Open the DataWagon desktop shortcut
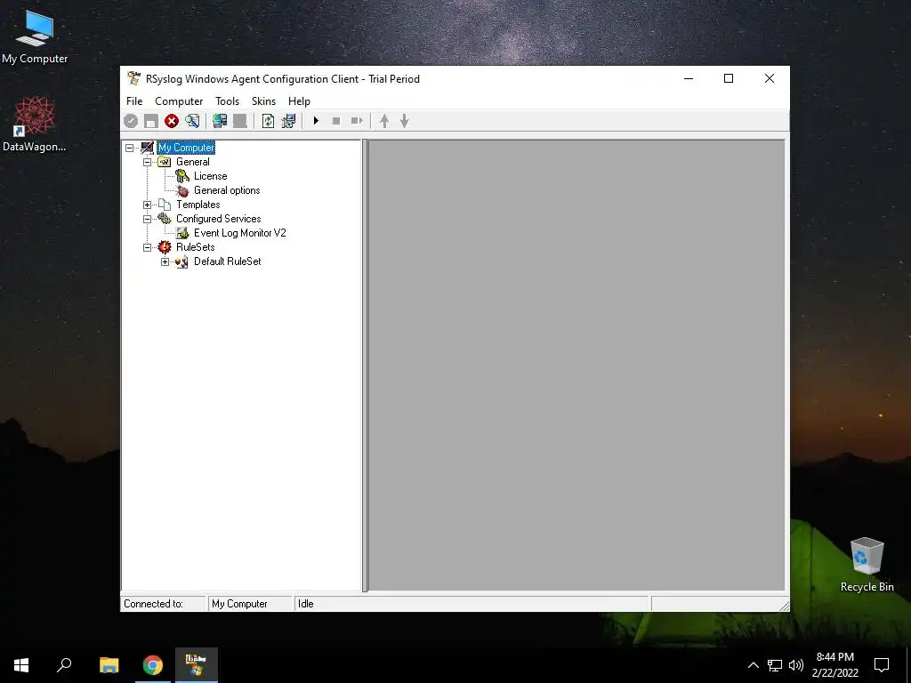Image resolution: width=911 pixels, height=683 pixels. click(x=35, y=125)
